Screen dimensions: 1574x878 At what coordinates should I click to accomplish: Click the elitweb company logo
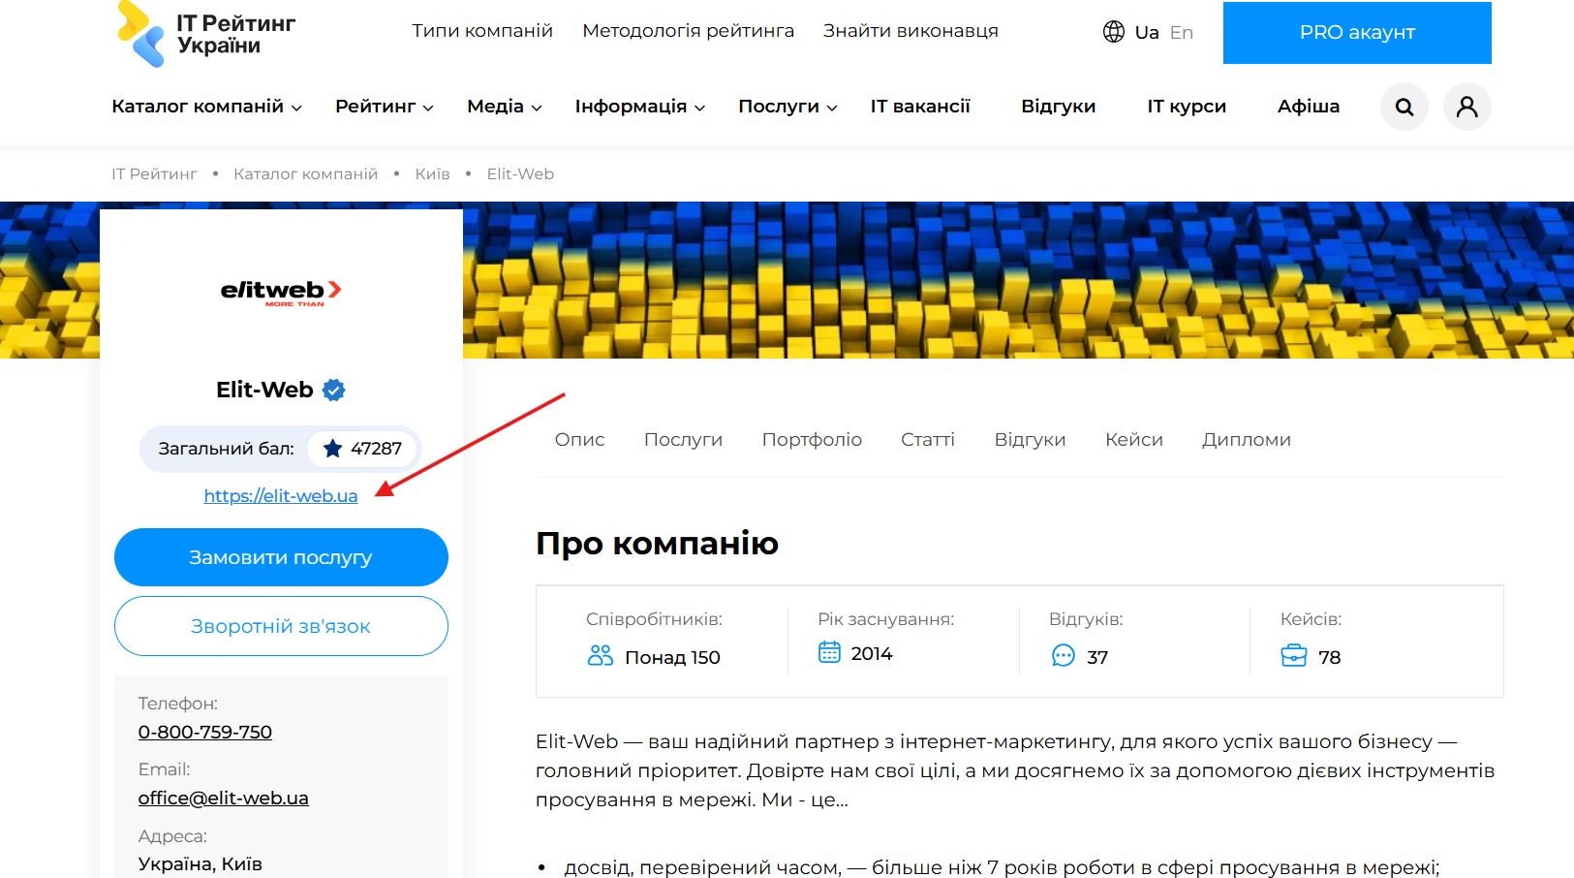click(281, 292)
